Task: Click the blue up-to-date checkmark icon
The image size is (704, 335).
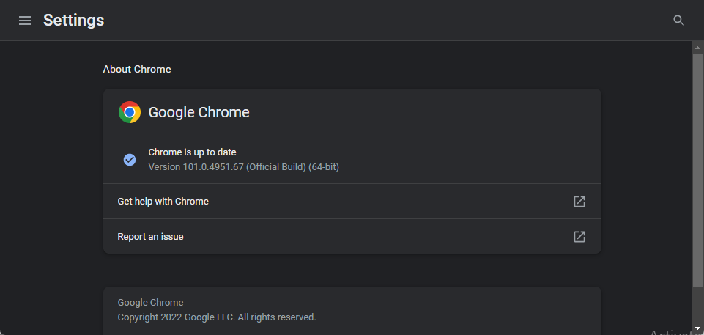Action: (x=130, y=159)
